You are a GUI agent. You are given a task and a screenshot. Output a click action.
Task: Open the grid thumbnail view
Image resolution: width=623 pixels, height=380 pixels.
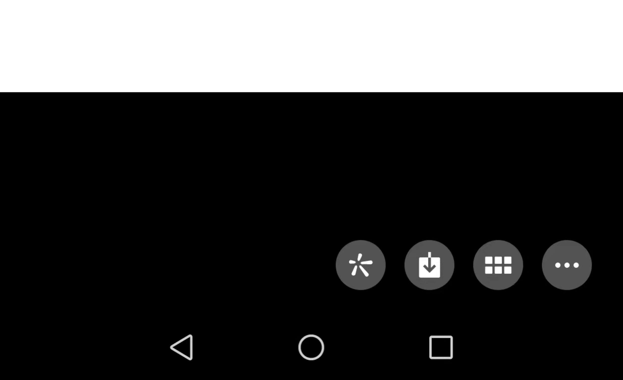pyautogui.click(x=498, y=265)
